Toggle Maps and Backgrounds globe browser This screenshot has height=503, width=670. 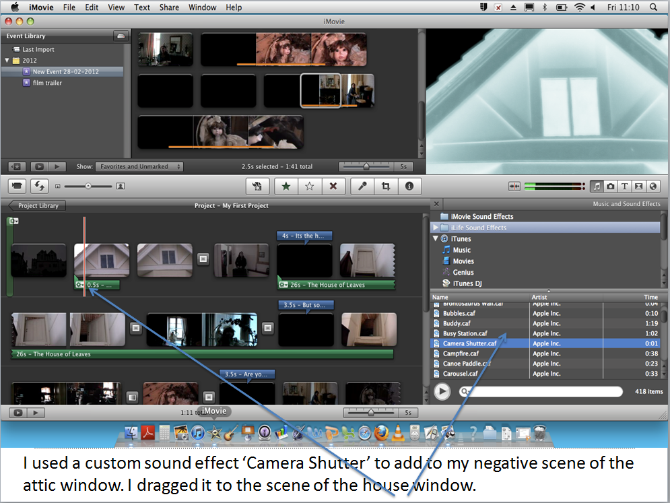click(653, 186)
